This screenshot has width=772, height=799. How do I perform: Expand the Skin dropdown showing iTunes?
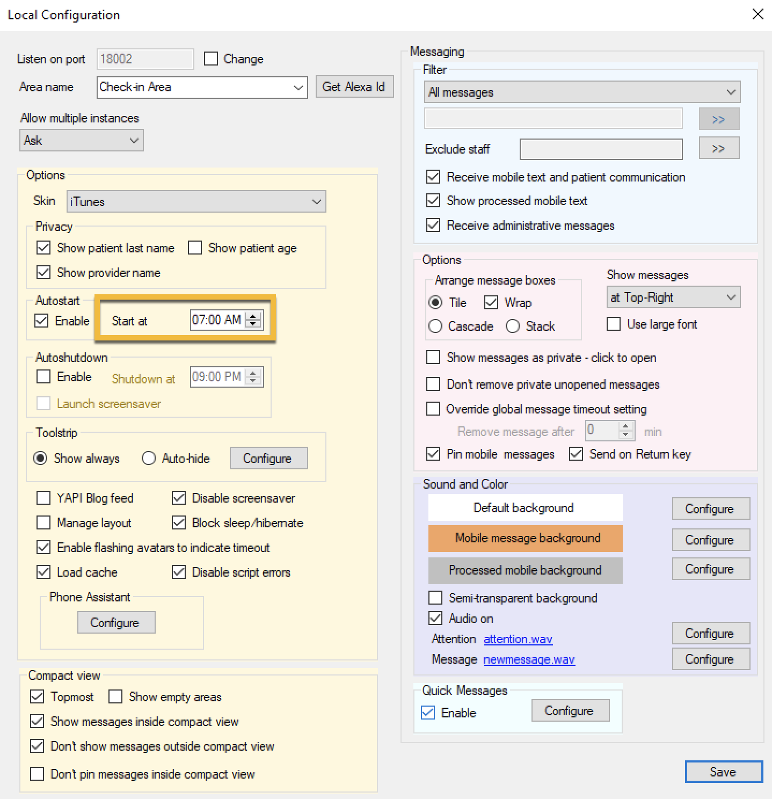click(x=196, y=201)
